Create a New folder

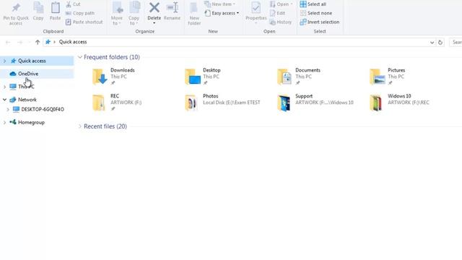click(x=194, y=14)
